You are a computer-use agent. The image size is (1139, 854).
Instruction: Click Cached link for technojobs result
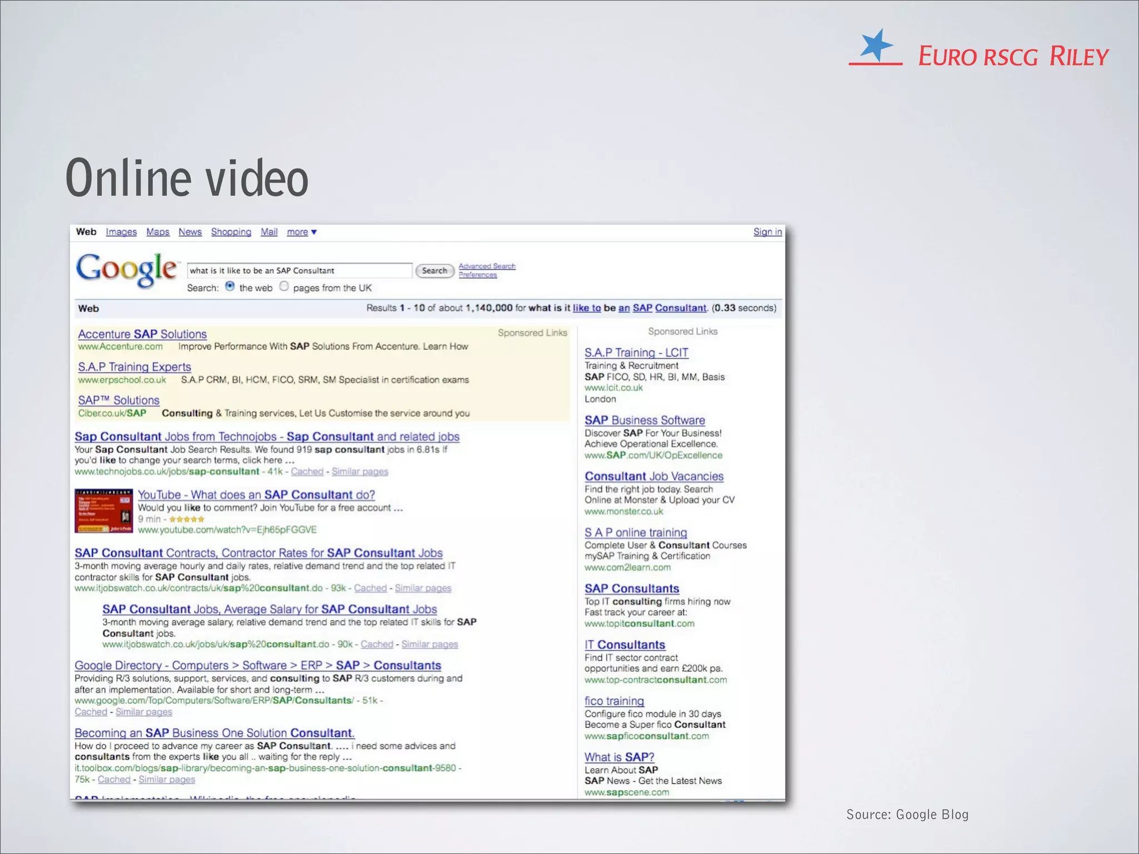tap(307, 471)
